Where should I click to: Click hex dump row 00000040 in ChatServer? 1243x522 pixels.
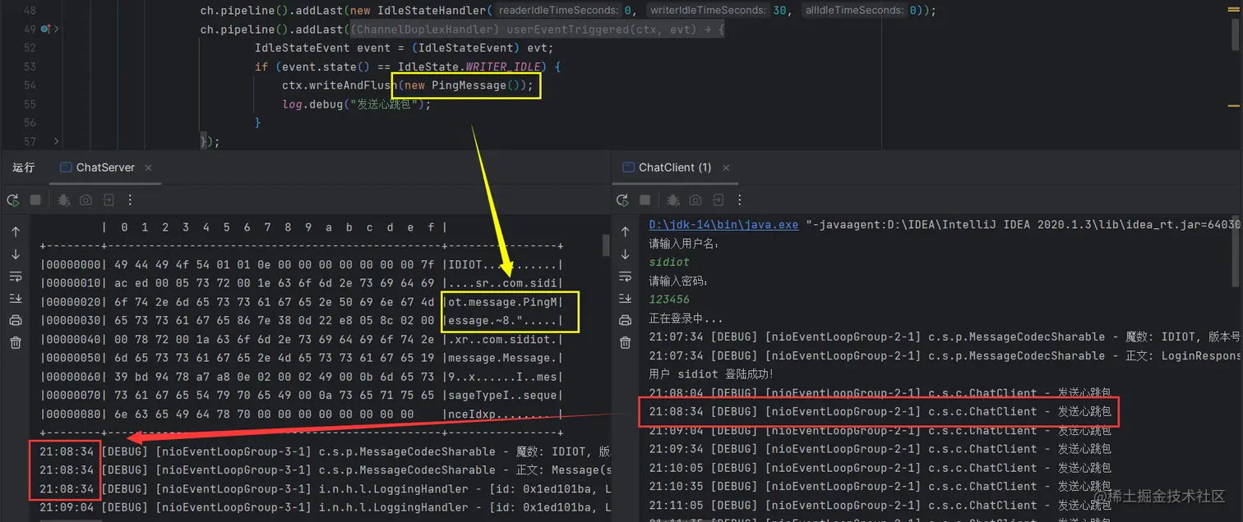pos(302,339)
